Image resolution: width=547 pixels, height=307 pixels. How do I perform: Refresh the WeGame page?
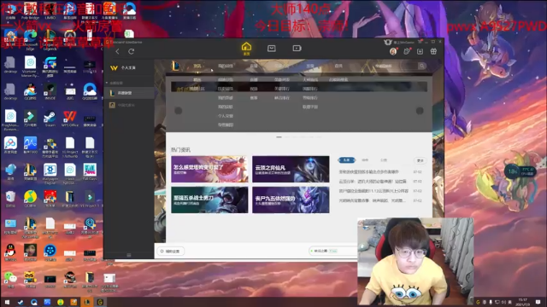pos(131,51)
